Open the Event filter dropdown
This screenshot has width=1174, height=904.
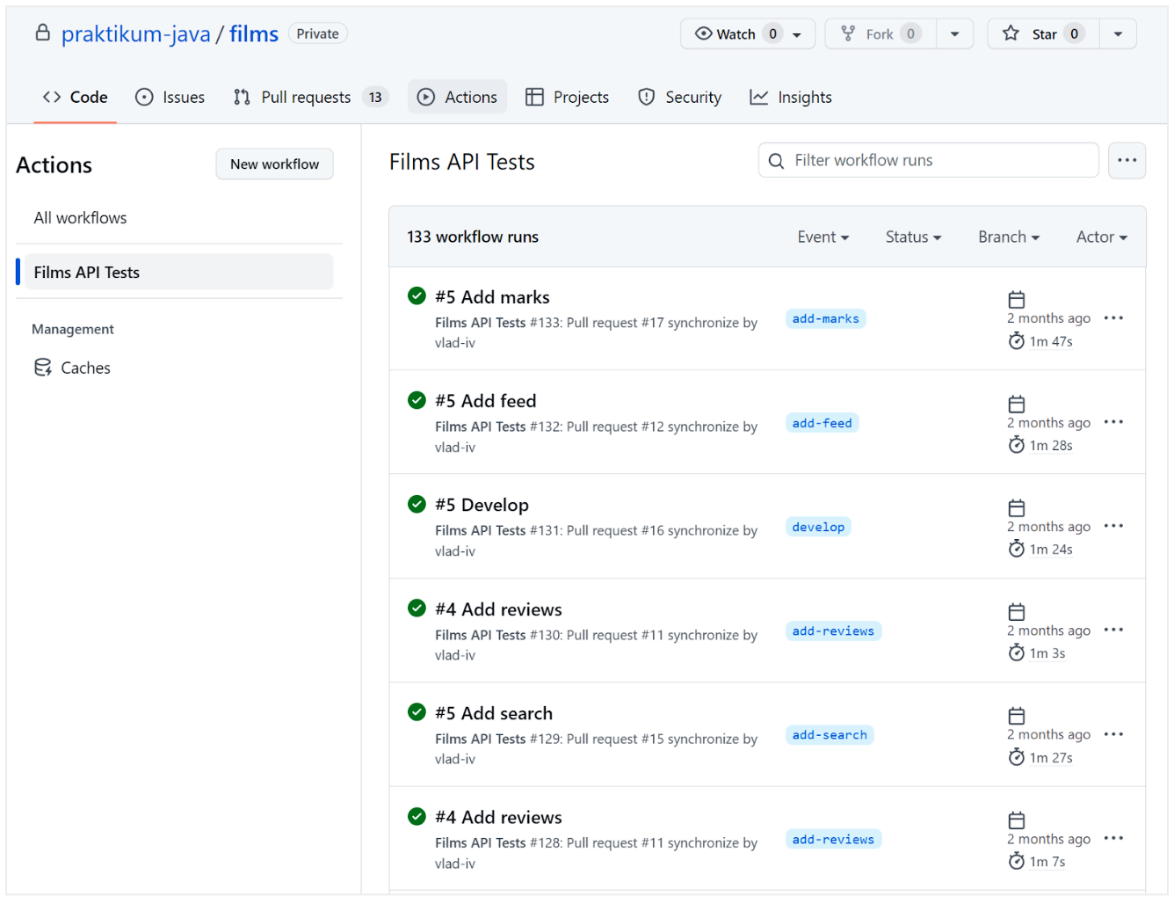(x=823, y=237)
